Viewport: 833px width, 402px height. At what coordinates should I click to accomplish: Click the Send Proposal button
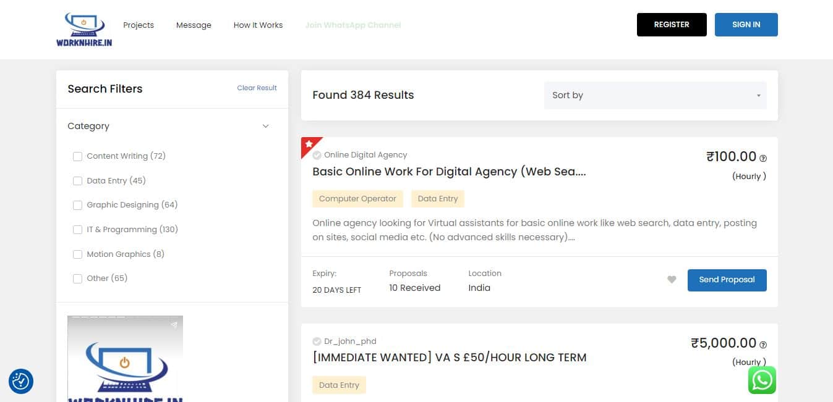click(x=727, y=280)
